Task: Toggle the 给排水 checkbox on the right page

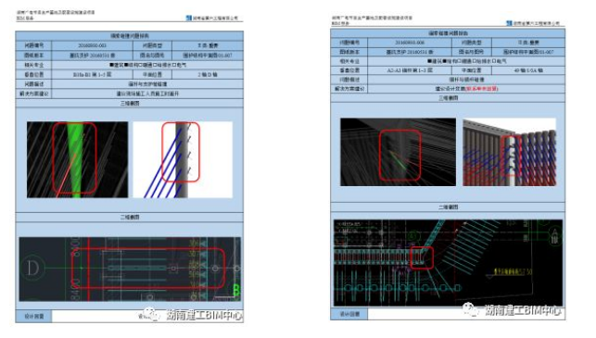Action: [475, 61]
